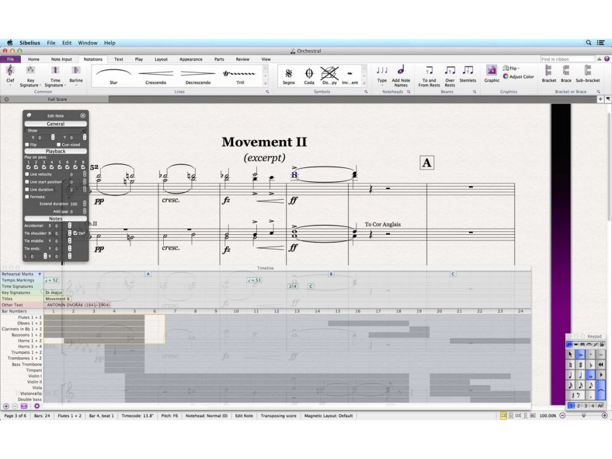Expand the Lines gallery with the bottom arrow
Viewport: 612px width, 459px height.
pyautogui.click(x=265, y=83)
